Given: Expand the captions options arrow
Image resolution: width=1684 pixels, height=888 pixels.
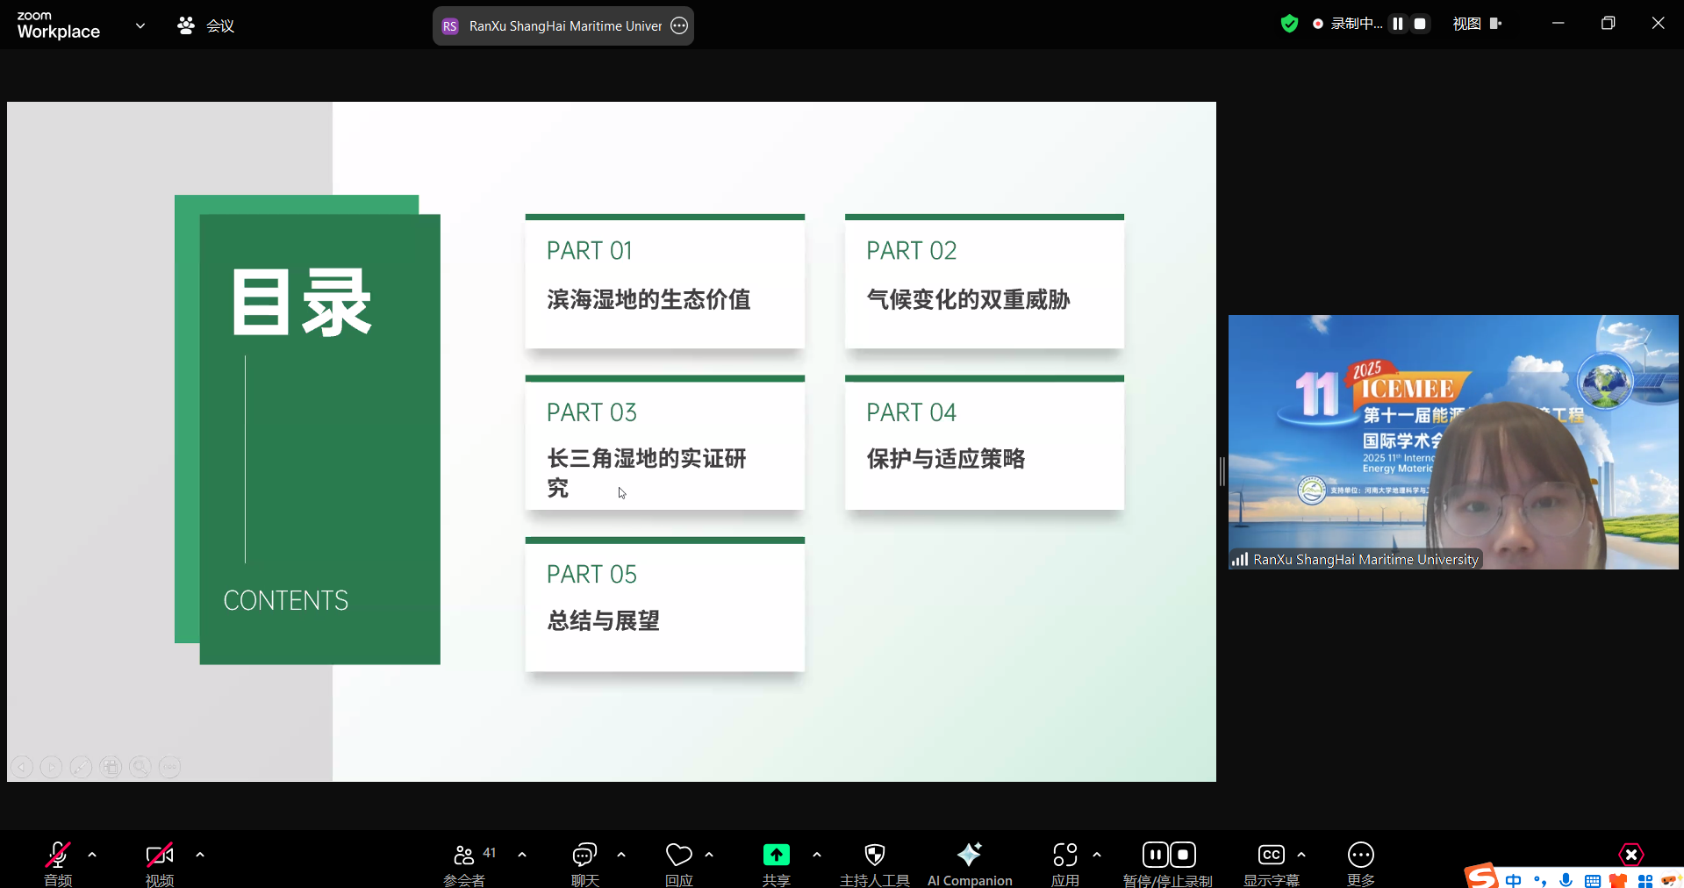Looking at the screenshot, I should coord(1301,855).
